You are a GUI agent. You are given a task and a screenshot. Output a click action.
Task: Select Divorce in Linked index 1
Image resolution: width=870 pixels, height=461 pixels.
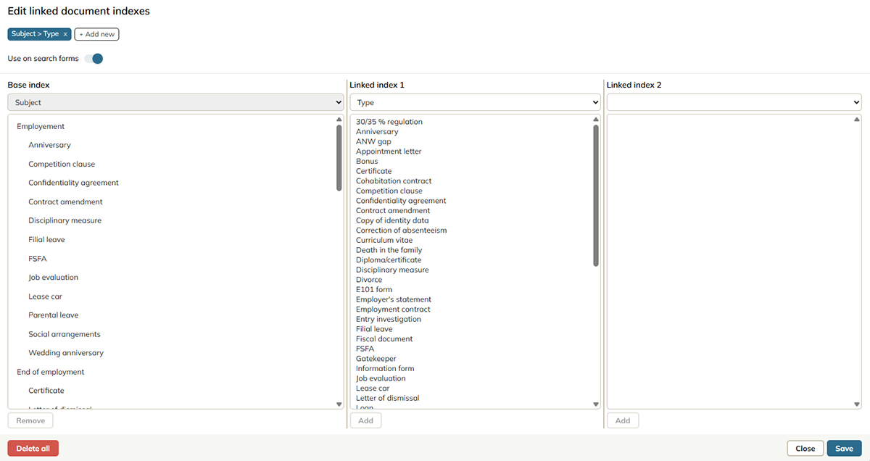[369, 280]
